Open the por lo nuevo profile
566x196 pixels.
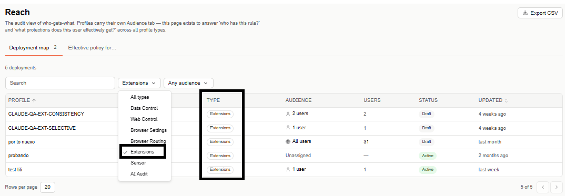22,141
